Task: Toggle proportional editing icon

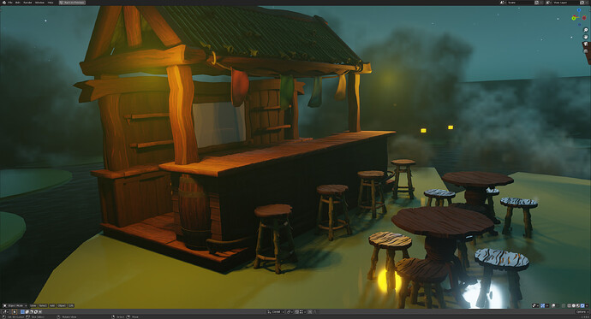Action: pos(310,311)
